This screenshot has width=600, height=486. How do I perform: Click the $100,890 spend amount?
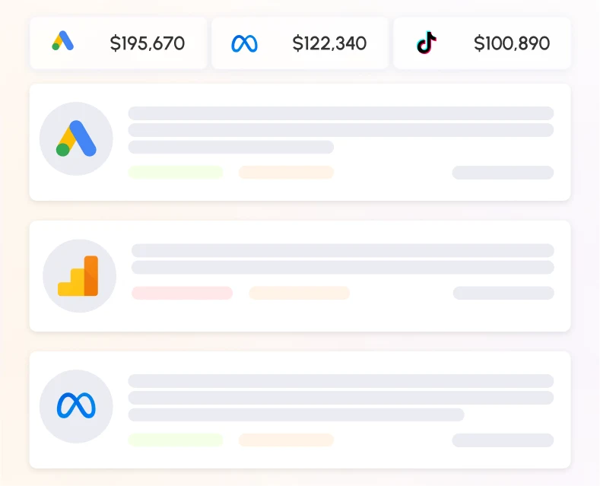pos(512,43)
